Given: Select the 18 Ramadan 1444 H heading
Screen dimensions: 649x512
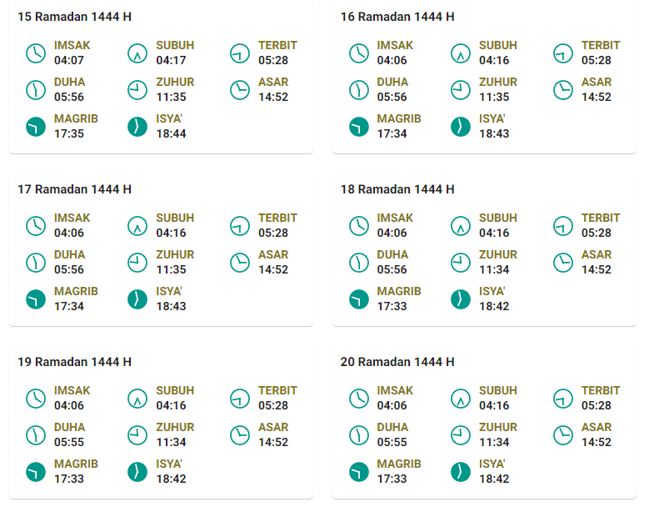Looking at the screenshot, I should point(397,189).
